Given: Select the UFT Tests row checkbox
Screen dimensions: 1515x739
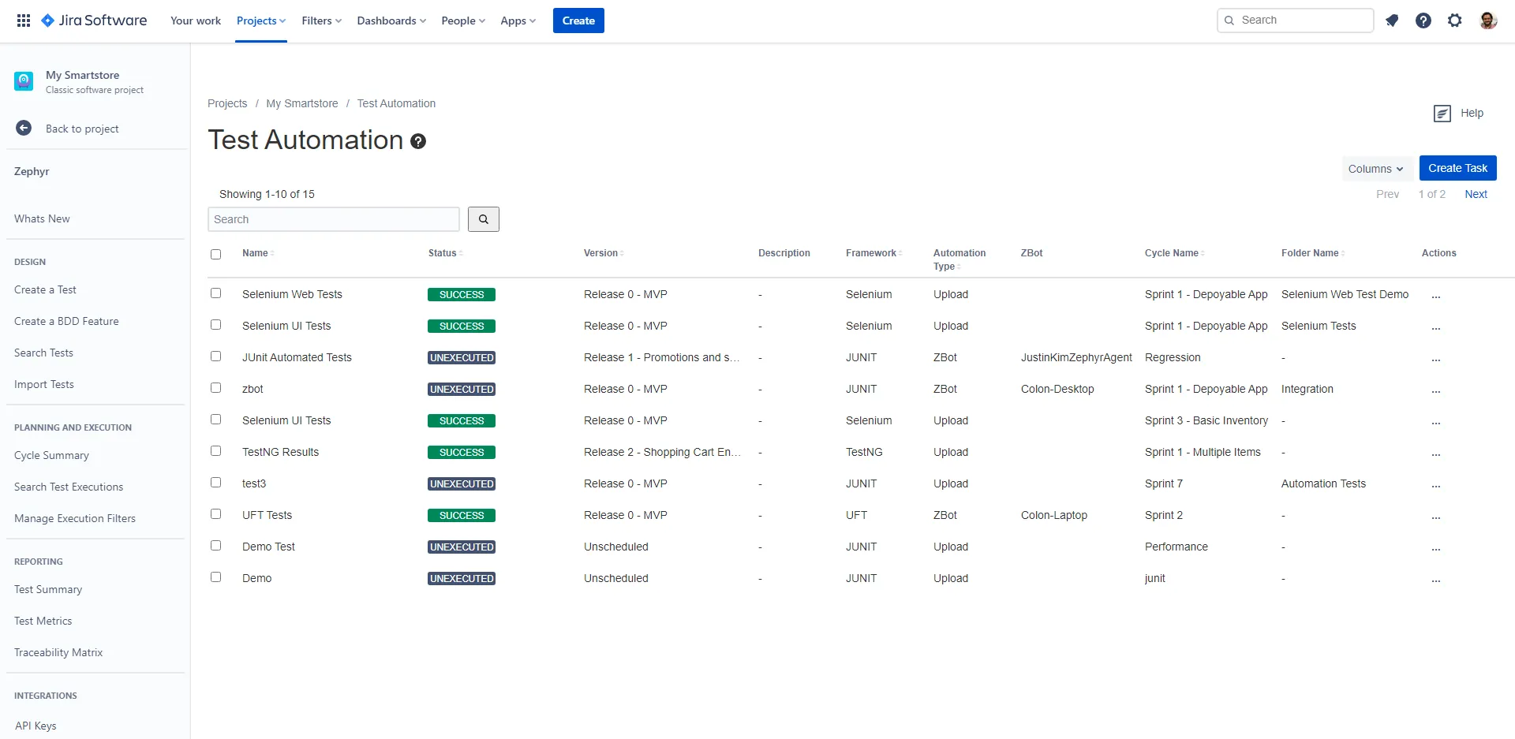Looking at the screenshot, I should click(x=215, y=514).
